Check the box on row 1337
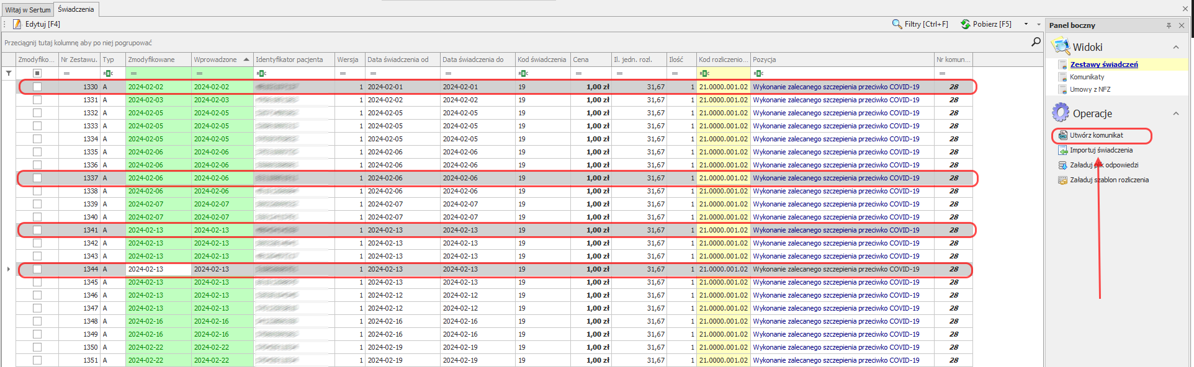 pyautogui.click(x=37, y=179)
